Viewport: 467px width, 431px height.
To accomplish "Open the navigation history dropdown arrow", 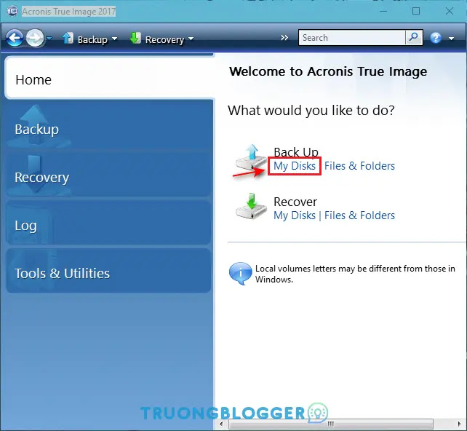I will click(x=49, y=38).
